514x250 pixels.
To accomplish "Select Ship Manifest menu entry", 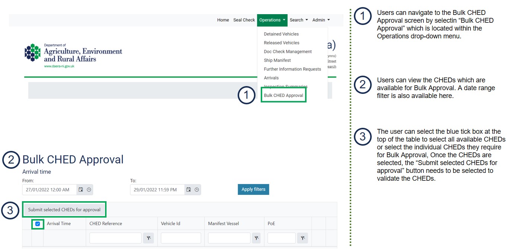I will 277,60.
